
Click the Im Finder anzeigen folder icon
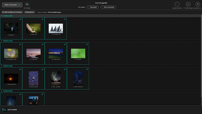tap(188, 4)
